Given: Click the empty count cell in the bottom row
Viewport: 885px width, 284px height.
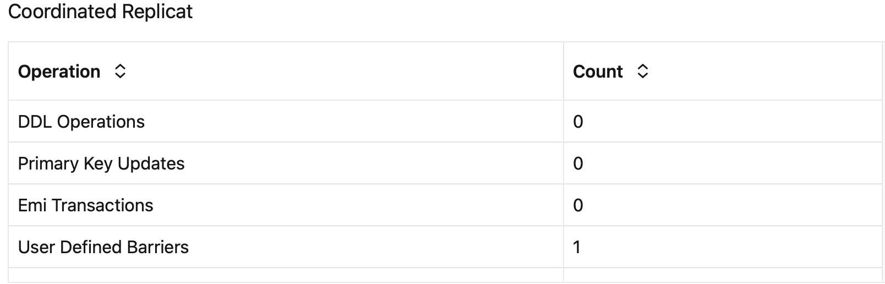Looking at the screenshot, I should click(x=722, y=275).
